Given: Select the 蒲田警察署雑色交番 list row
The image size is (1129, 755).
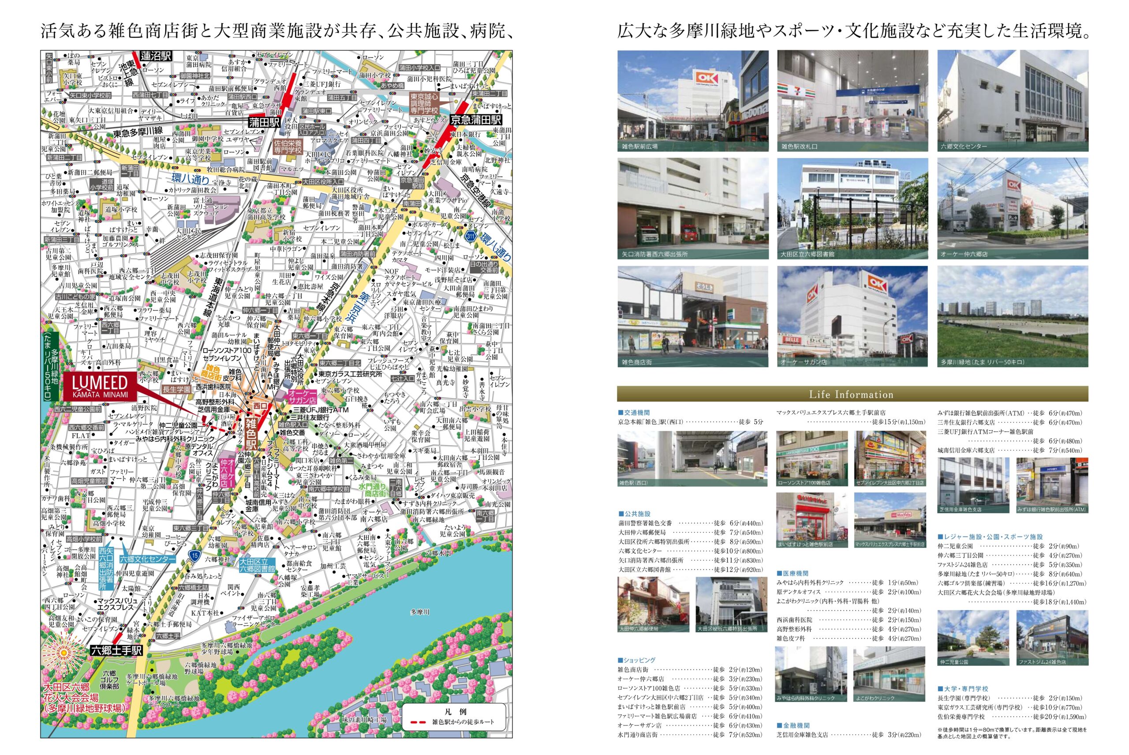Looking at the screenshot, I should pos(691,523).
